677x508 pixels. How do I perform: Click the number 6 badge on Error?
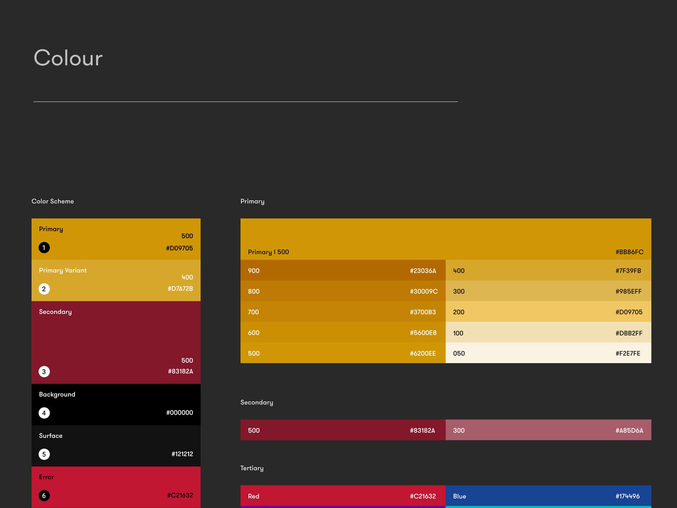pyautogui.click(x=44, y=496)
